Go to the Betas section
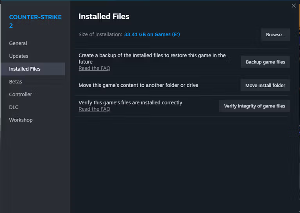Viewport: 300px width, 213px height. pos(16,82)
